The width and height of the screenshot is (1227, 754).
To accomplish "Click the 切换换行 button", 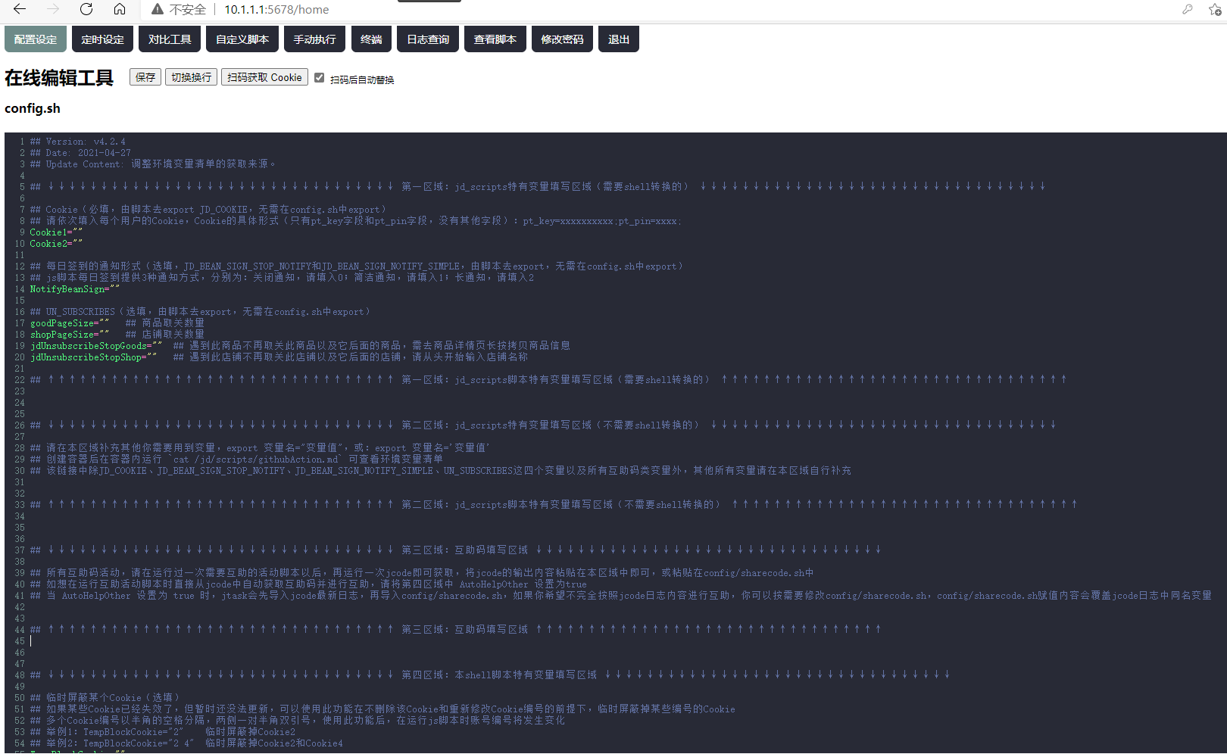I will click(x=191, y=77).
